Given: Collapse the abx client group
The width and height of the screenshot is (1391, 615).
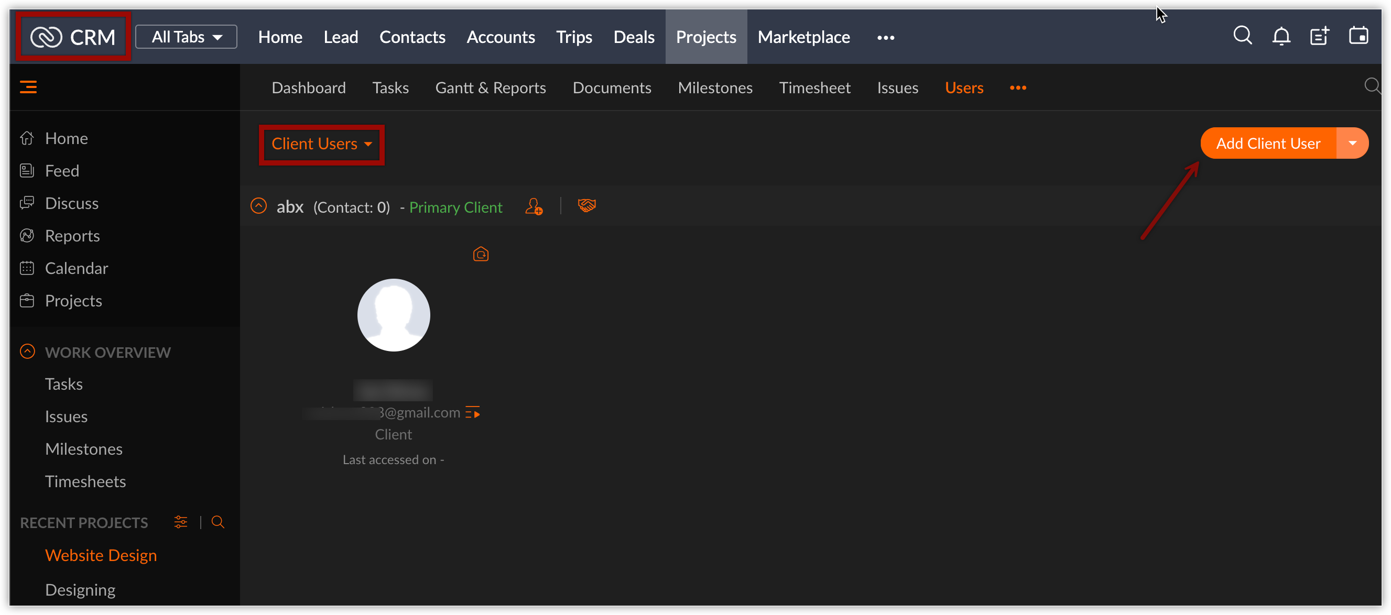Looking at the screenshot, I should coord(259,206).
